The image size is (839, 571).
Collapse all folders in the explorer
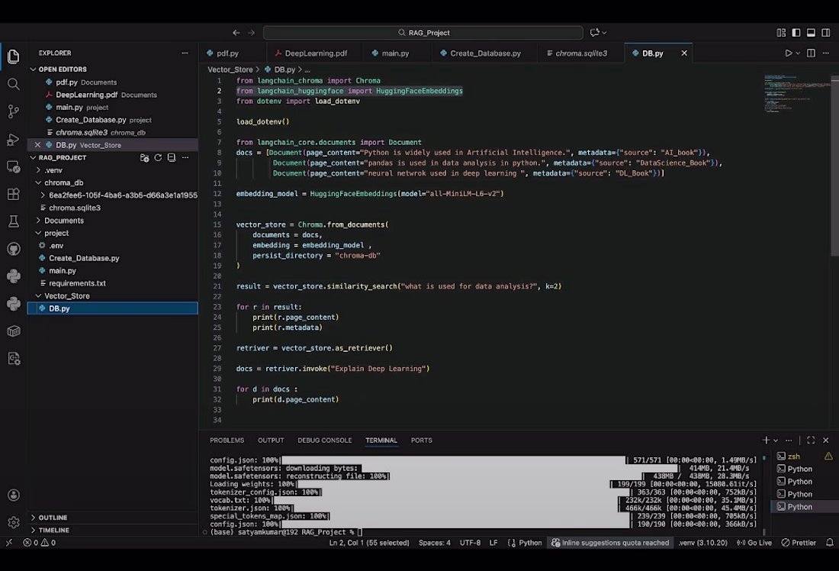coord(171,157)
